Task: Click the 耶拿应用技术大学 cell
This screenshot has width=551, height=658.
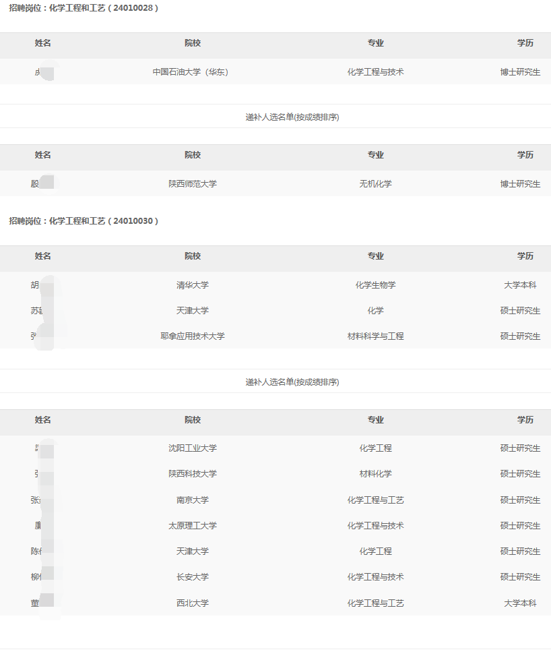Action: pos(192,336)
